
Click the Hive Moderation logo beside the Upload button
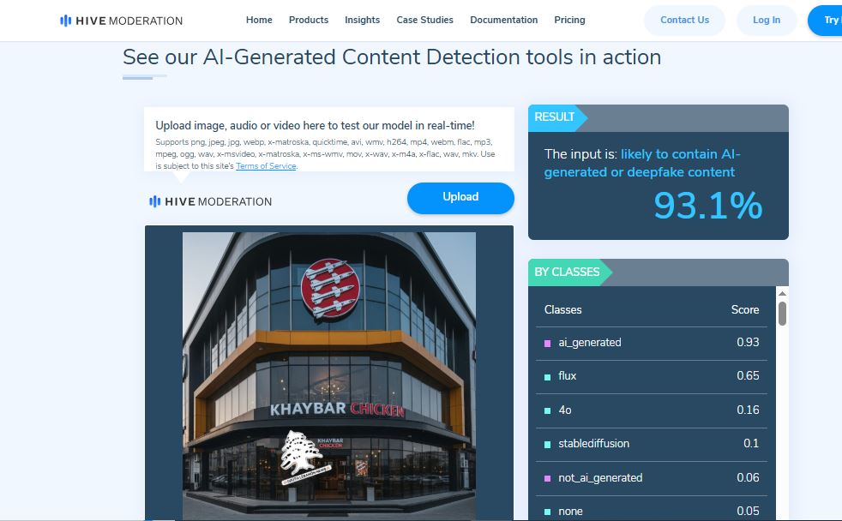pos(210,201)
